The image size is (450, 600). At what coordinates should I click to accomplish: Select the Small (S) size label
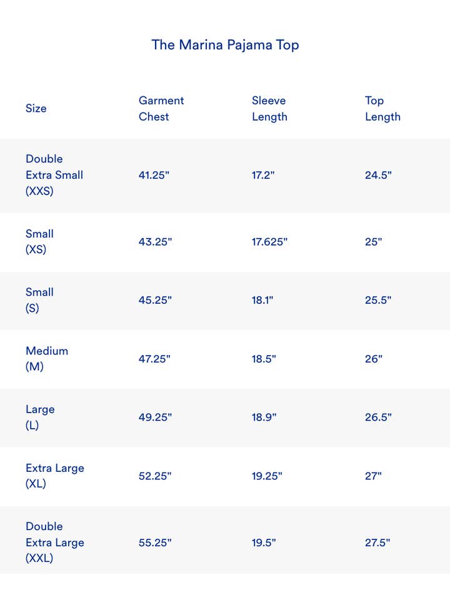tap(39, 300)
